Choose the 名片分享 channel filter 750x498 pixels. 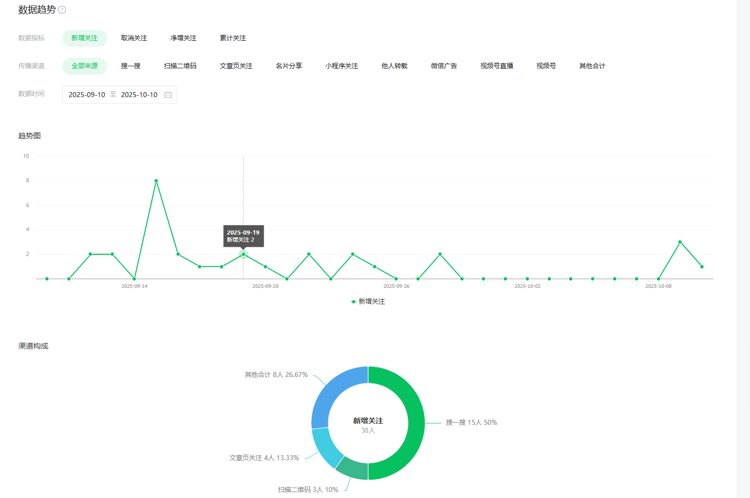288,66
